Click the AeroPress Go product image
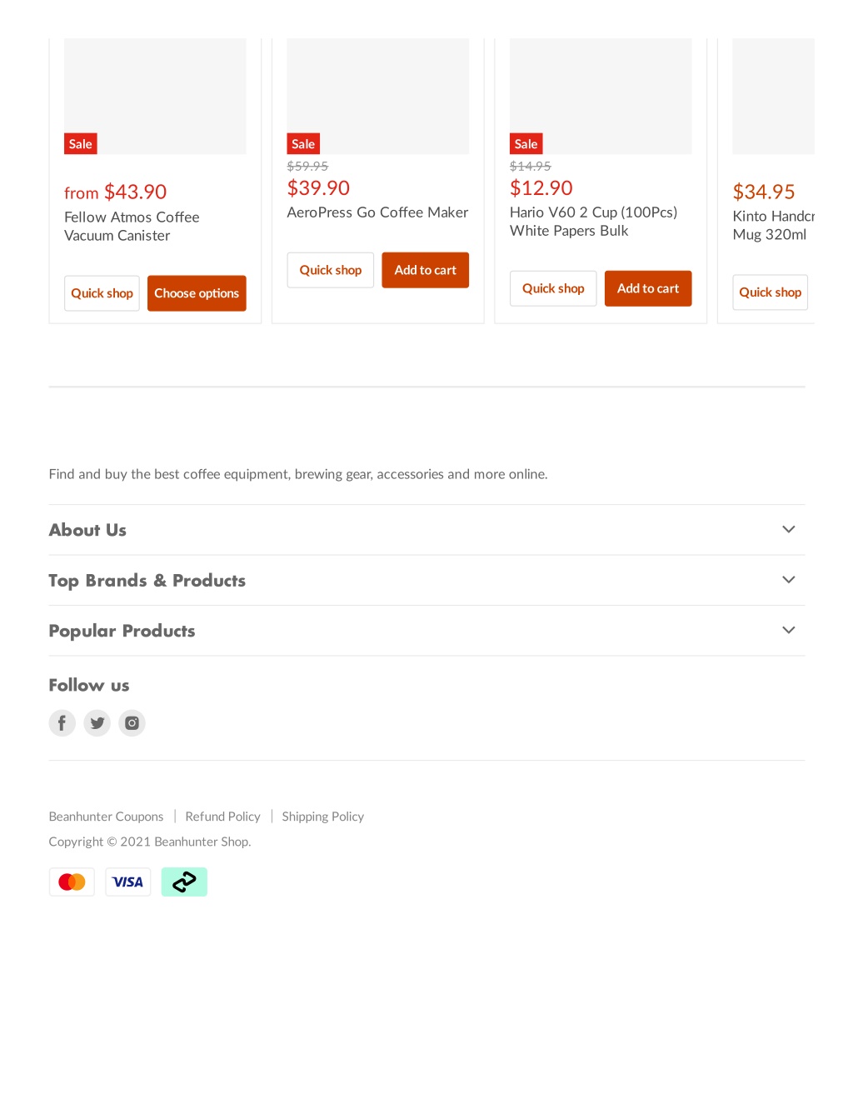853x1104 pixels. click(378, 96)
